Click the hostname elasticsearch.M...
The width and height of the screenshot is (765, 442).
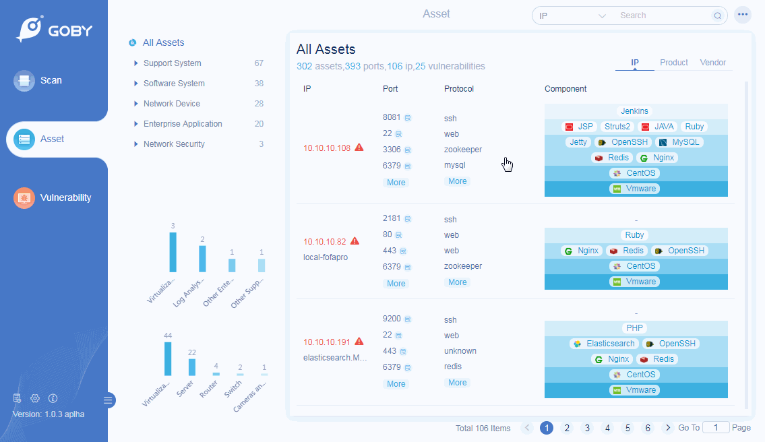click(x=335, y=358)
